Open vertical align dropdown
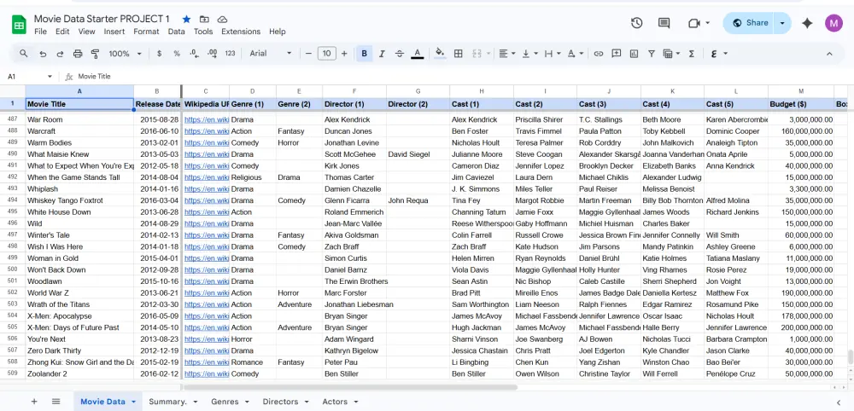Screen dimensions: 854x411 point(530,54)
